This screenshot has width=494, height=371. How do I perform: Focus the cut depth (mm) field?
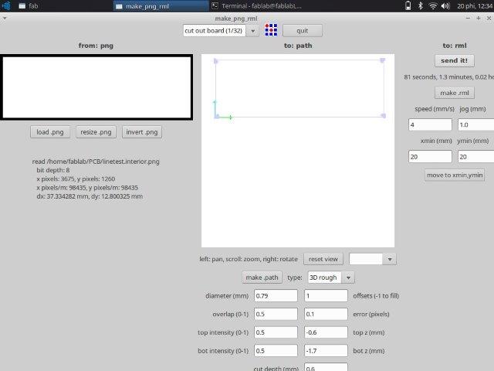click(326, 367)
